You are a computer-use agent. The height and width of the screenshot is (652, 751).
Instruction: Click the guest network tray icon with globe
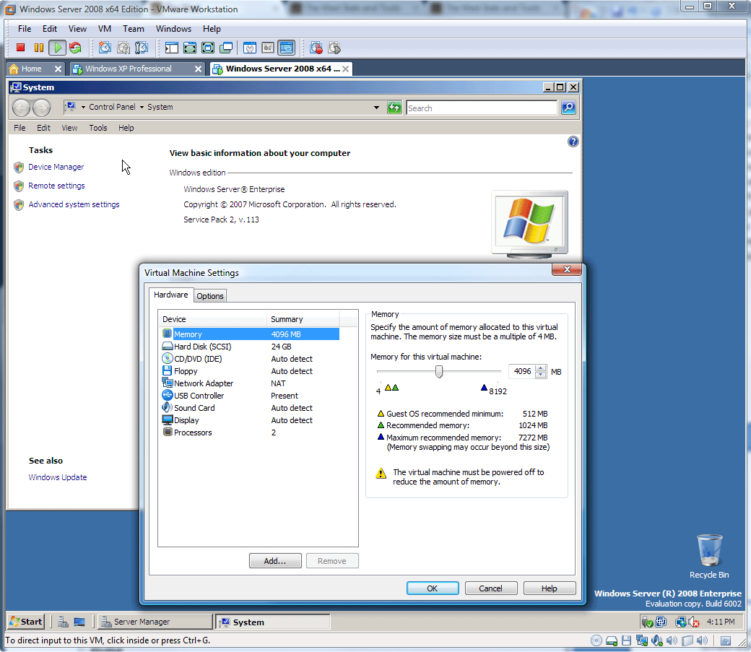[x=680, y=622]
